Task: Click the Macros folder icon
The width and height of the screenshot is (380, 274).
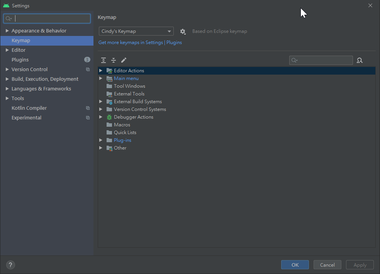Action: [x=109, y=125]
